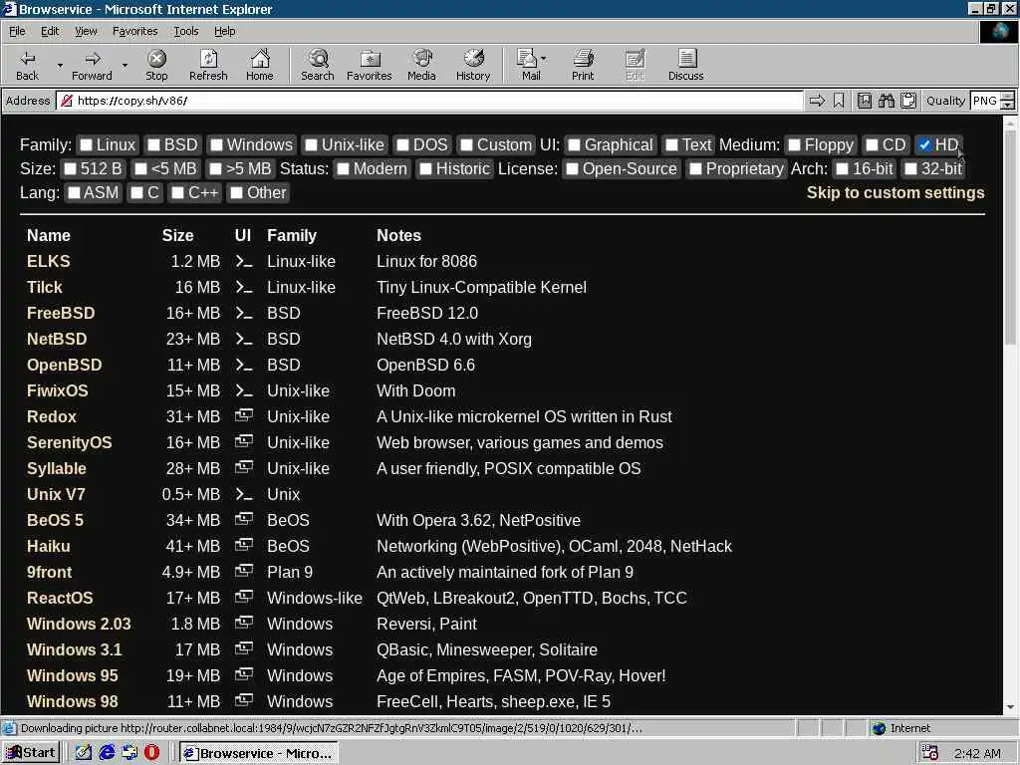Viewport: 1020px width, 765px height.
Task: Launch the SerenityOS link
Action: 69,443
